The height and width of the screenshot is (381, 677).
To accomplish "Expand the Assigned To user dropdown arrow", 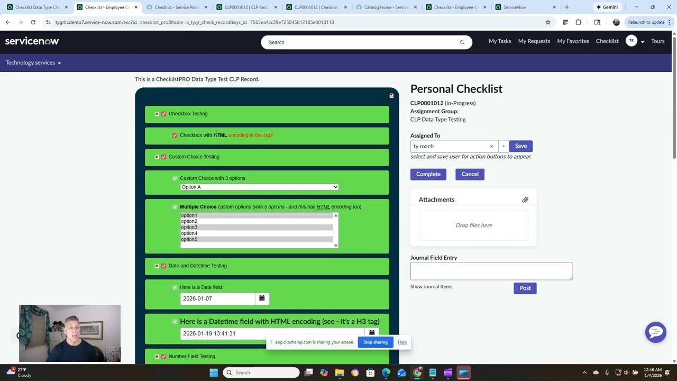I will pyautogui.click(x=502, y=146).
